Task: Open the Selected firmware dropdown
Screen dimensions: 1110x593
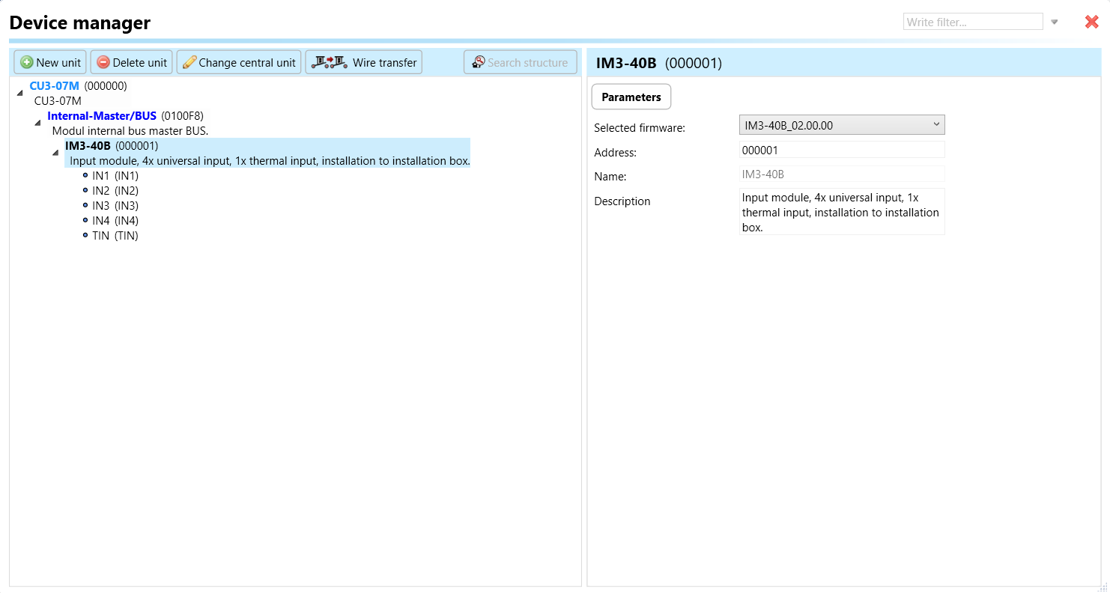Action: point(841,125)
